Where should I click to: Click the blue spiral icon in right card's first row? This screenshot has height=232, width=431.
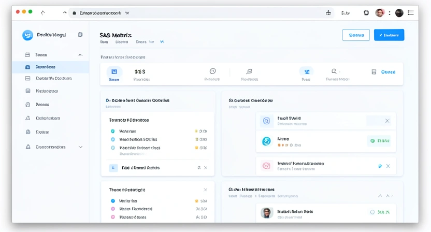pyautogui.click(x=266, y=121)
